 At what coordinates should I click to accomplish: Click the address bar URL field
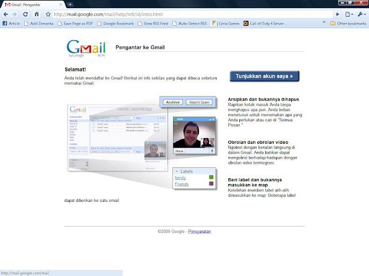point(192,14)
